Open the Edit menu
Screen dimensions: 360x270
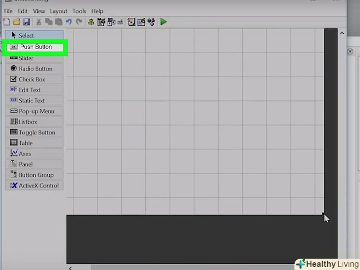pos(23,11)
